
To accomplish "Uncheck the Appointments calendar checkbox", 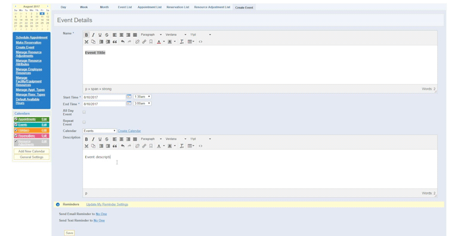I will (16, 119).
